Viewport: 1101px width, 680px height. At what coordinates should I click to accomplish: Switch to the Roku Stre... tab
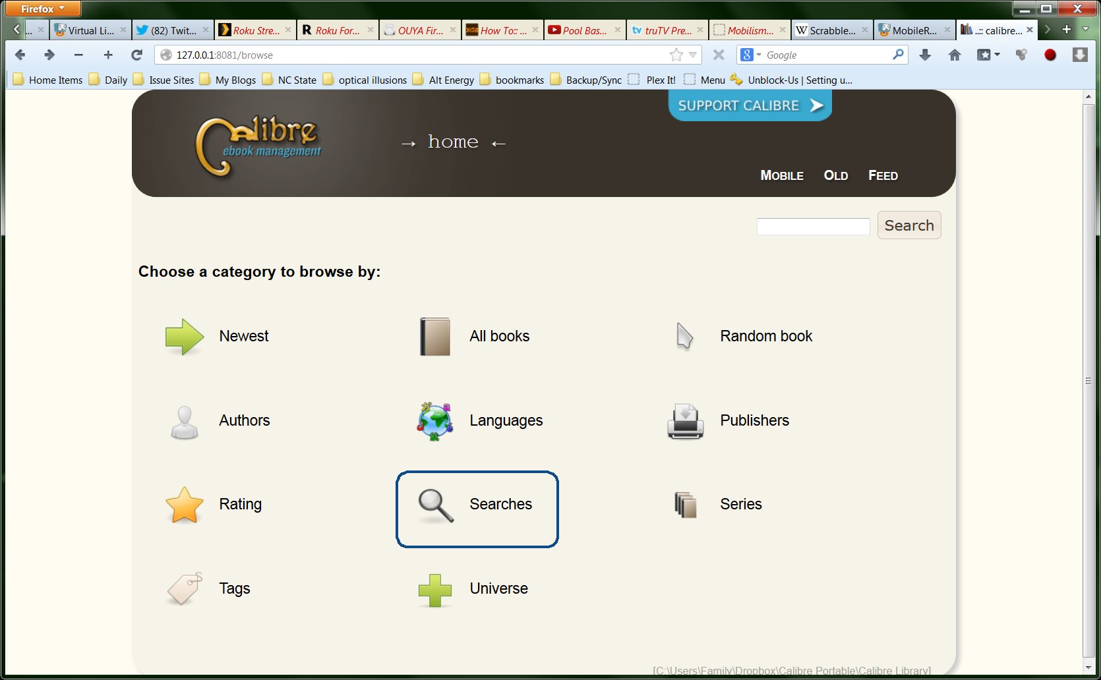tap(255, 30)
